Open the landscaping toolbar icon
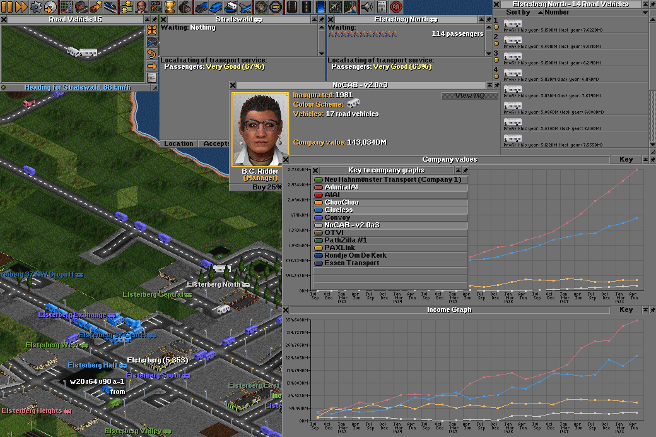The height and width of the screenshot is (437, 656). pyautogui.click(x=349, y=7)
